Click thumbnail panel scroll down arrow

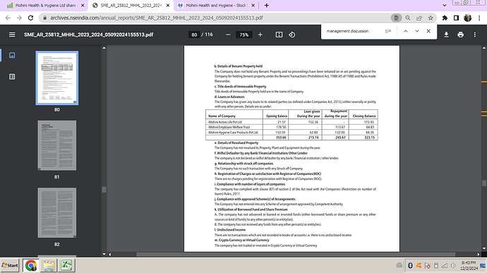click(104, 254)
